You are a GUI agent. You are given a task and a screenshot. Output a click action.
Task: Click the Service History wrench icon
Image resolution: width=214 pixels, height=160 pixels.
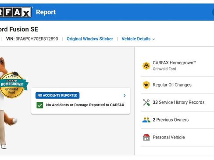(x=146, y=102)
